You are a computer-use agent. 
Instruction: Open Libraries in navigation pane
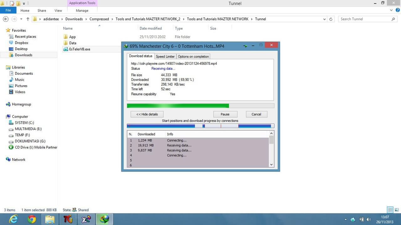[x=18, y=67]
